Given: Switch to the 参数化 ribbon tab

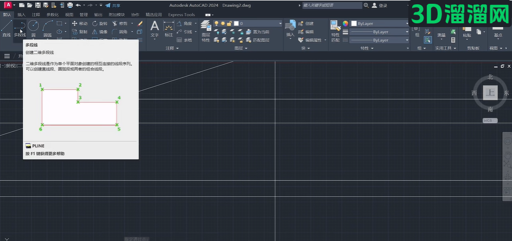Looking at the screenshot, I should (53, 15).
